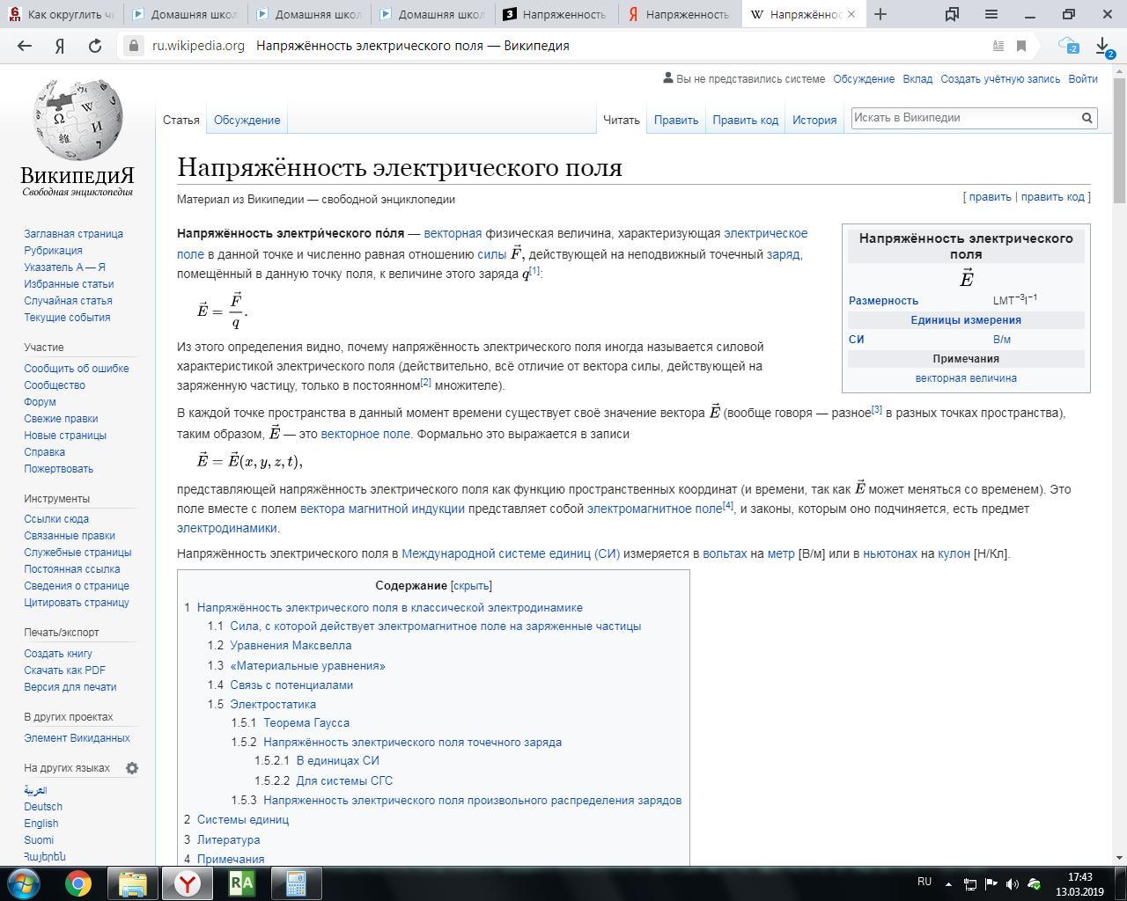Image resolution: width=1127 pixels, height=901 pixels.
Task: Show hidden tray icons arrow
Action: (x=948, y=884)
